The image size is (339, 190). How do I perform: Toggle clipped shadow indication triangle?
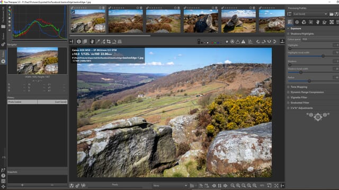238,42
